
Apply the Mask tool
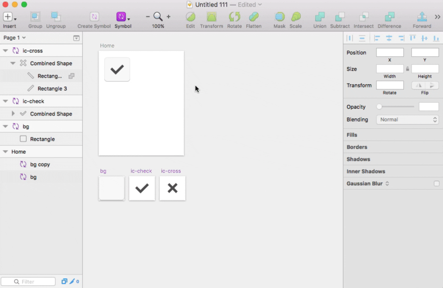279,17
